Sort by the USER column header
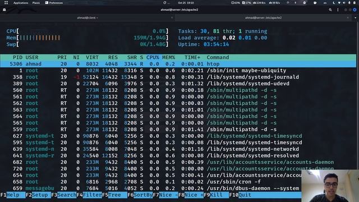359x202 pixels. coord(32,57)
